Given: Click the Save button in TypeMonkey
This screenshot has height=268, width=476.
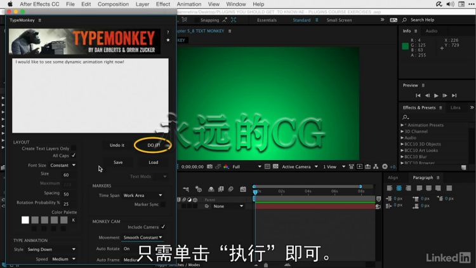Looking at the screenshot, I should pos(118,162).
